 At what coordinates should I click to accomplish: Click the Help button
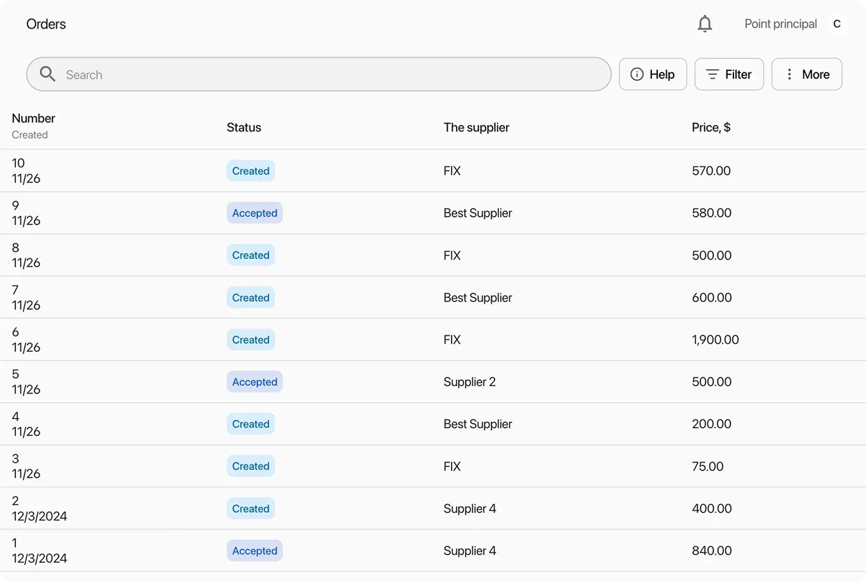click(x=653, y=74)
